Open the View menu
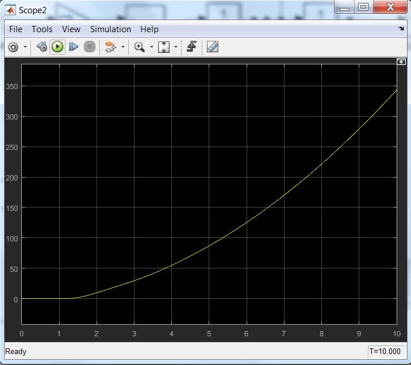411x365 pixels. tap(71, 29)
